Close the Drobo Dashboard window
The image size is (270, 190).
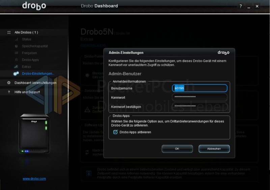coord(257,6)
